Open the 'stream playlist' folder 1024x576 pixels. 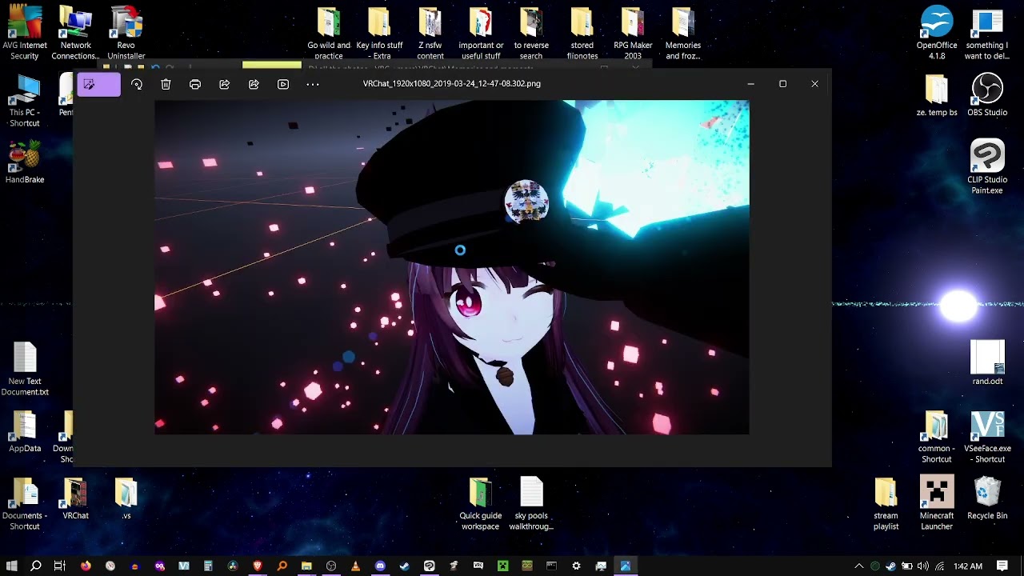(x=886, y=504)
